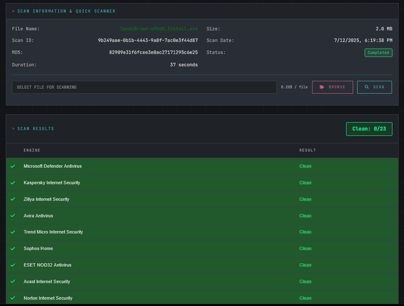Click the Clean: 0/23 summary badge
The width and height of the screenshot is (404, 306).
click(369, 129)
